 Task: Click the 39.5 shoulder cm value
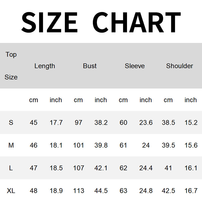point(168,145)
